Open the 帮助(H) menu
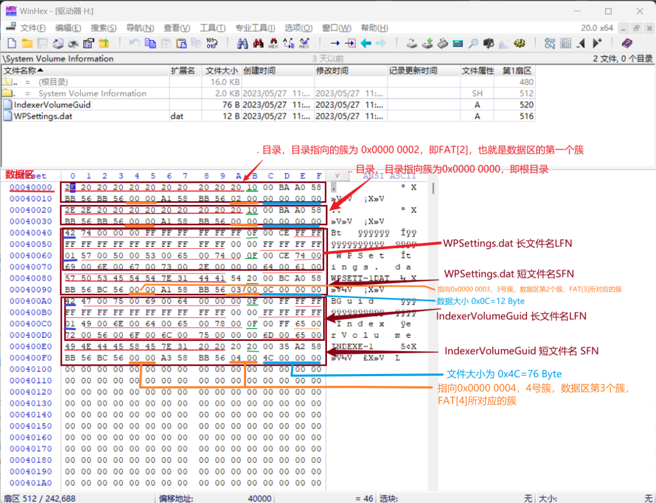 pyautogui.click(x=375, y=28)
